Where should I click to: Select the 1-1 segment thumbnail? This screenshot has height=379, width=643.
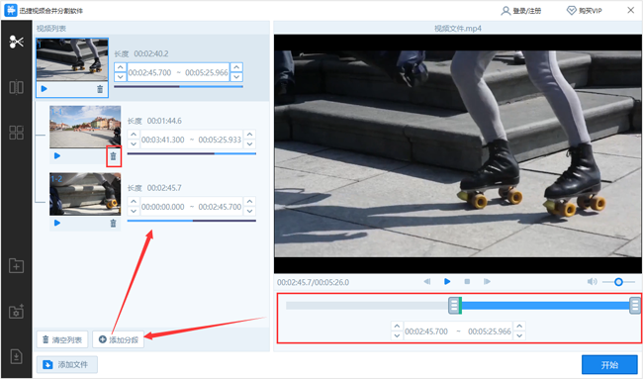(x=85, y=127)
